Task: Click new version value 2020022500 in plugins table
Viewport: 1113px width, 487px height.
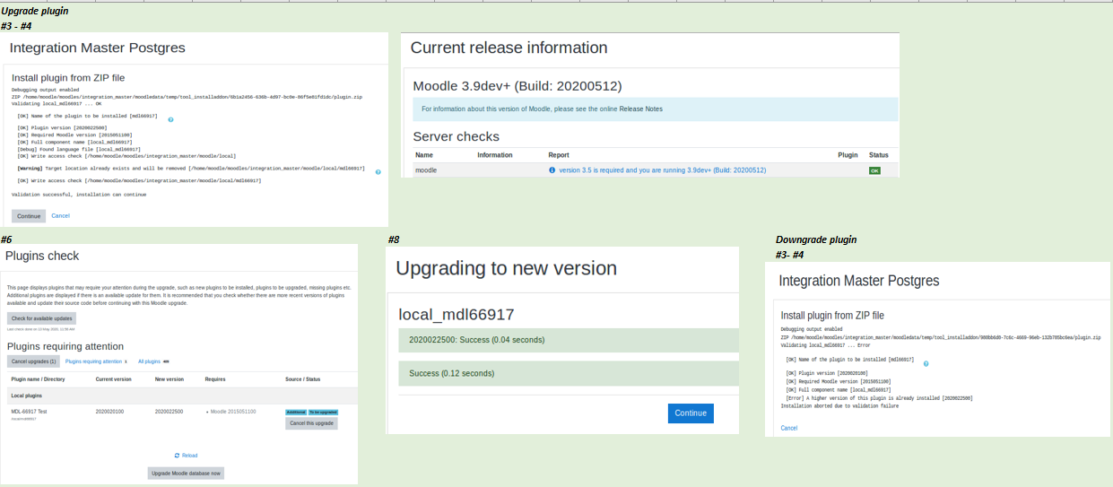Action: pyautogui.click(x=169, y=412)
